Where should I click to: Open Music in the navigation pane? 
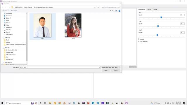[7, 20]
